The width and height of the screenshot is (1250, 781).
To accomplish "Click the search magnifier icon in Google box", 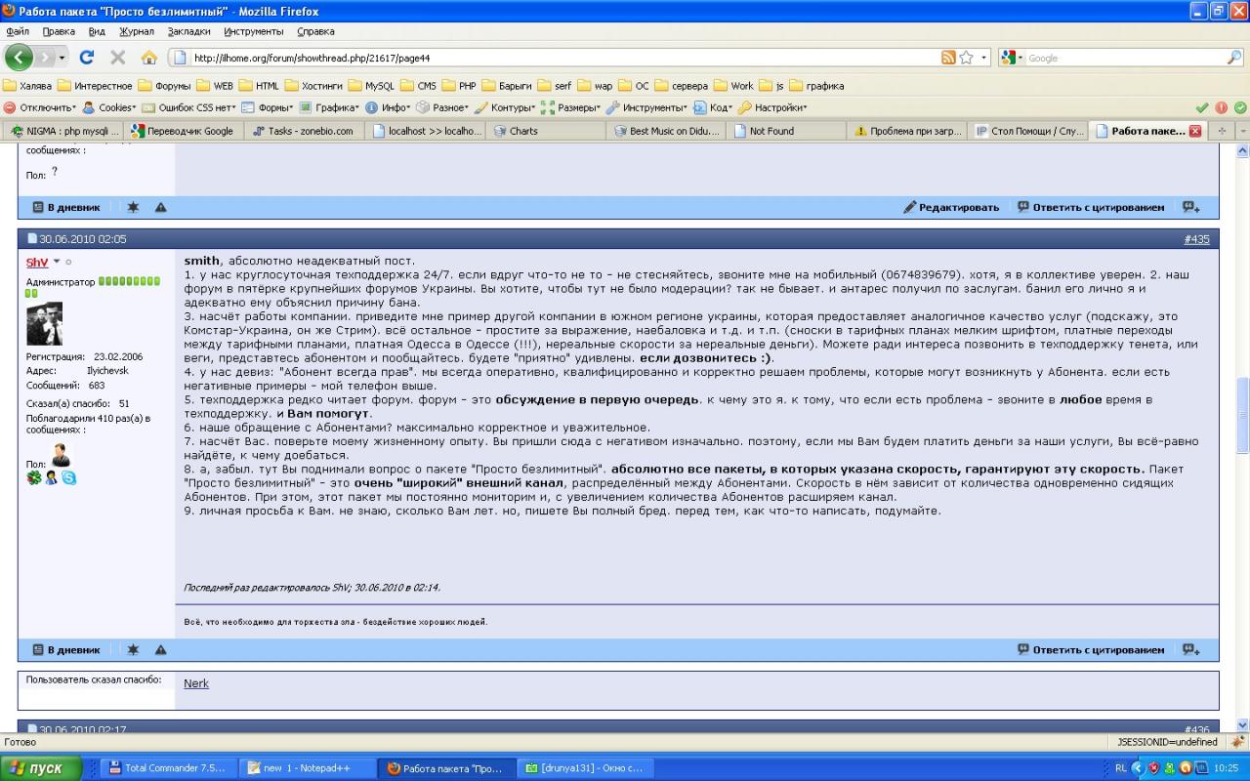I will 1234,58.
